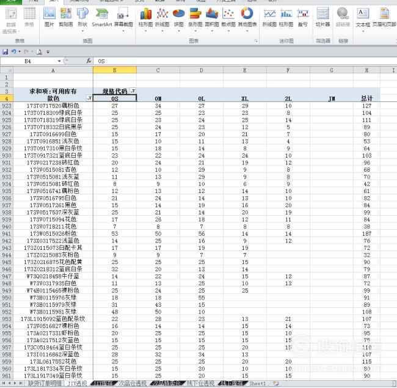Click the Redo arrow icon
Screen dimensions: 397x388
[x=26, y=52]
